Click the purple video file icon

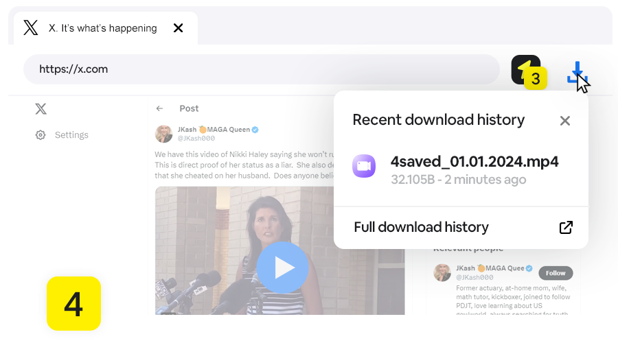click(364, 166)
